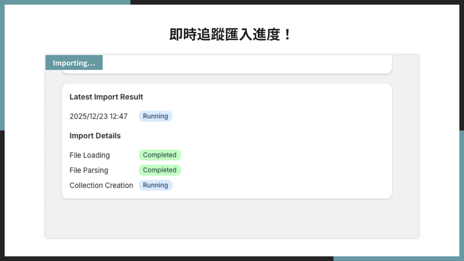Viewport: 464px width, 261px height.
Task: Click the Collection Creation label
Action: [101, 185]
